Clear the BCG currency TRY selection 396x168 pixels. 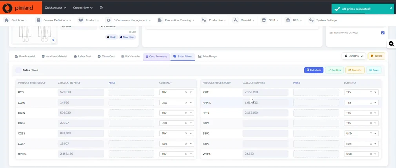pos(186,92)
